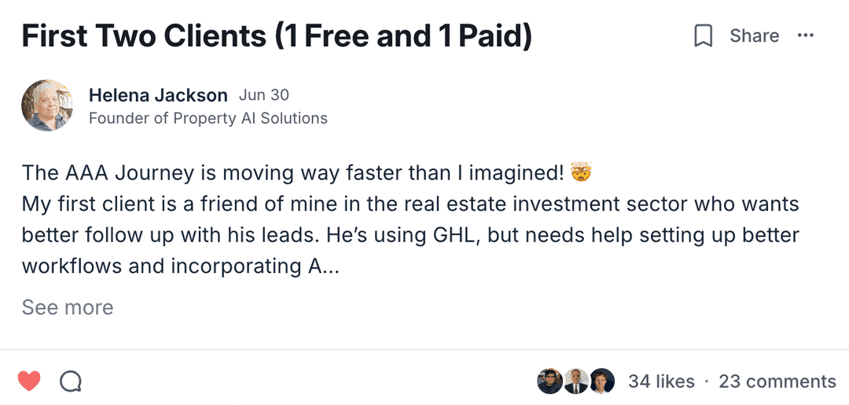Like the post with the heart icon
The height and width of the screenshot is (405, 849).
[x=29, y=381]
